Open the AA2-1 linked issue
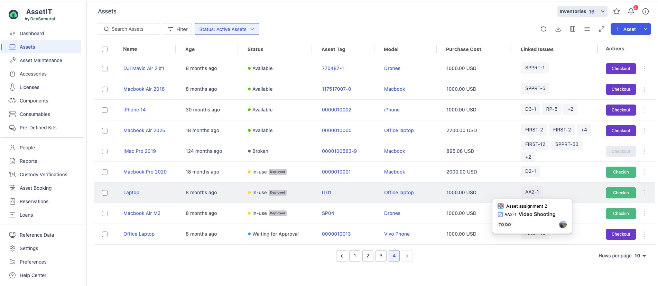Image resolution: width=658 pixels, height=286 pixels. coord(532,192)
